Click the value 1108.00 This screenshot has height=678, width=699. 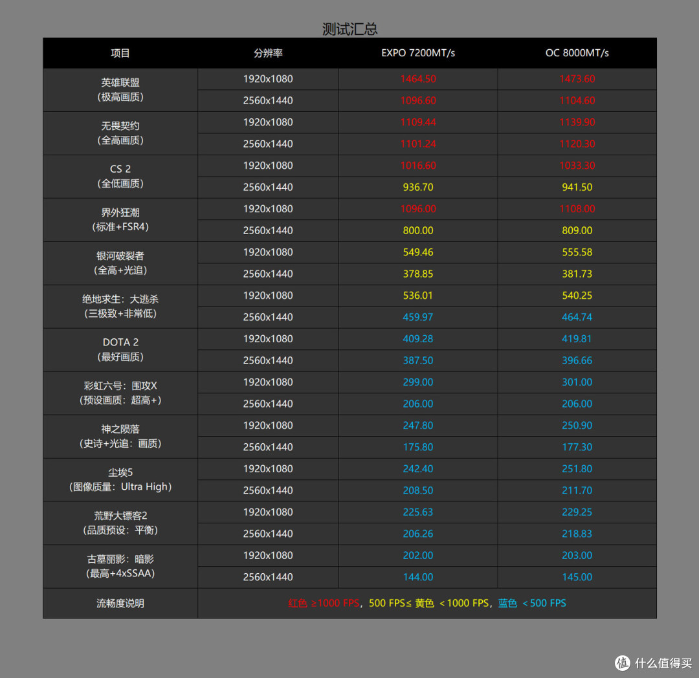pos(577,209)
